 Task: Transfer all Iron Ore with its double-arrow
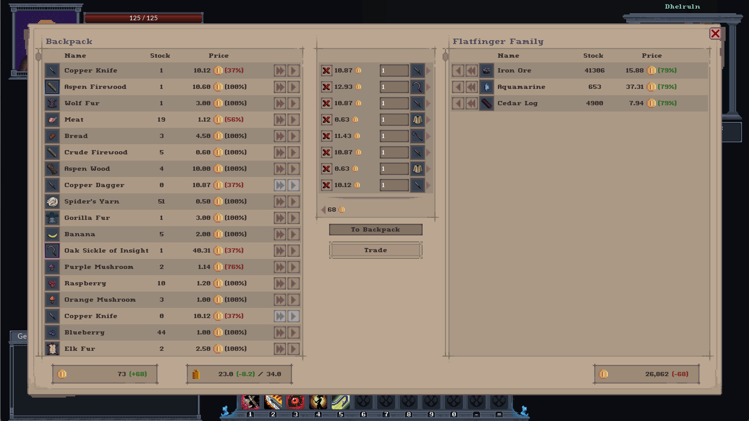471,70
